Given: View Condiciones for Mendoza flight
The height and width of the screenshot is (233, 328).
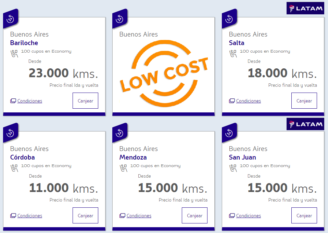Looking at the screenshot, I should 139,216.
